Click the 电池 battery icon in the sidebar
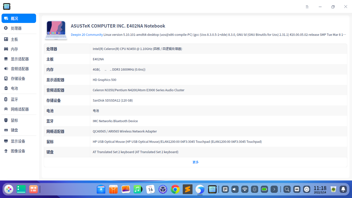This screenshot has height=198, width=352. tap(6, 88)
